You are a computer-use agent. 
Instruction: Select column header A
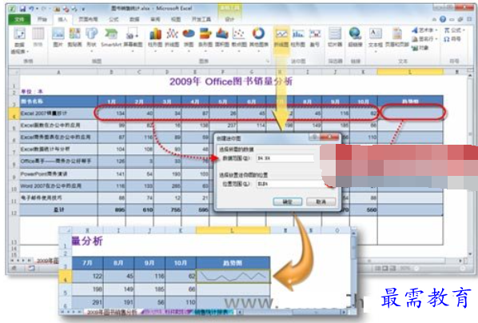click(58, 72)
